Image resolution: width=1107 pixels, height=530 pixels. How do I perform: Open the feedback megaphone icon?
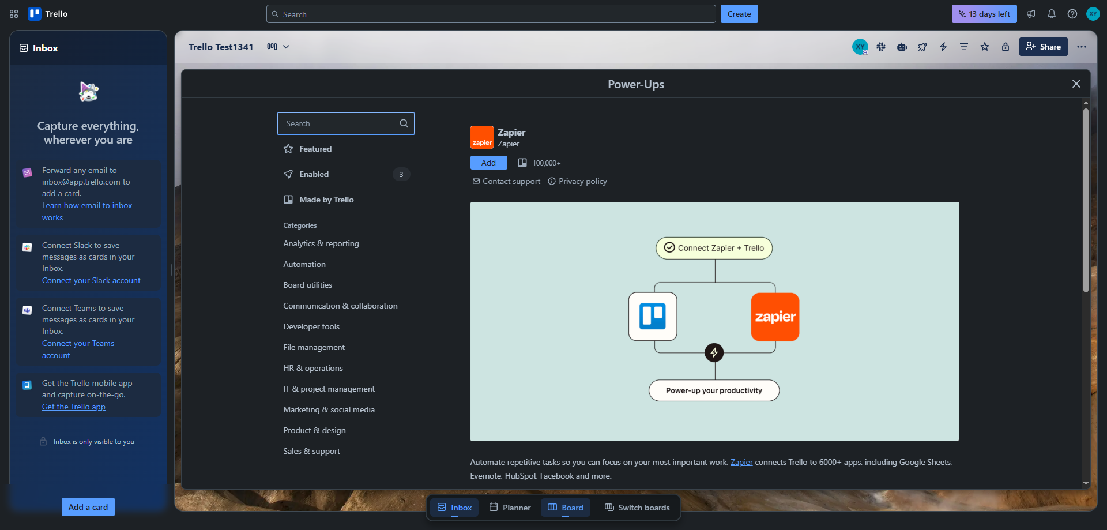click(1031, 14)
